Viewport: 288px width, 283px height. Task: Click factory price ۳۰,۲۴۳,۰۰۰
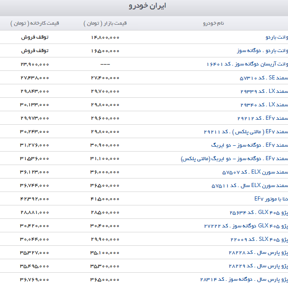pyautogui.click(x=35, y=132)
